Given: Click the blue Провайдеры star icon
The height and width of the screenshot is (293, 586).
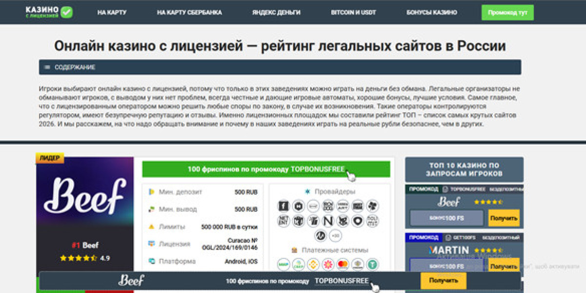Looking at the screenshot, I should (x=308, y=191).
